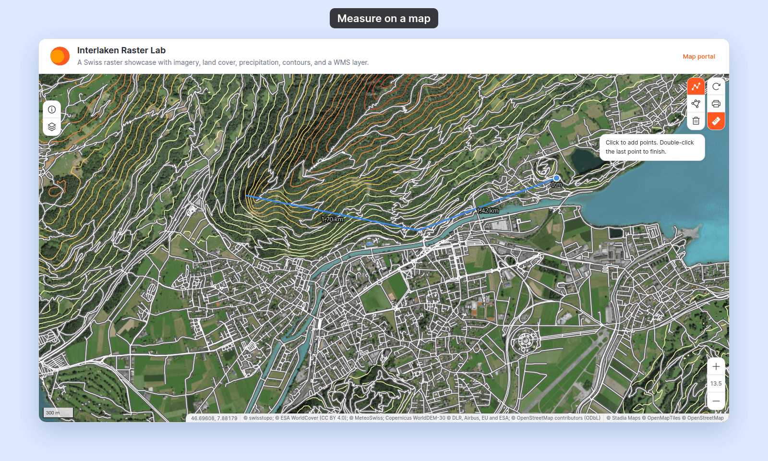Click the swisstopo attribution text
This screenshot has width=768, height=461.
pyautogui.click(x=258, y=418)
